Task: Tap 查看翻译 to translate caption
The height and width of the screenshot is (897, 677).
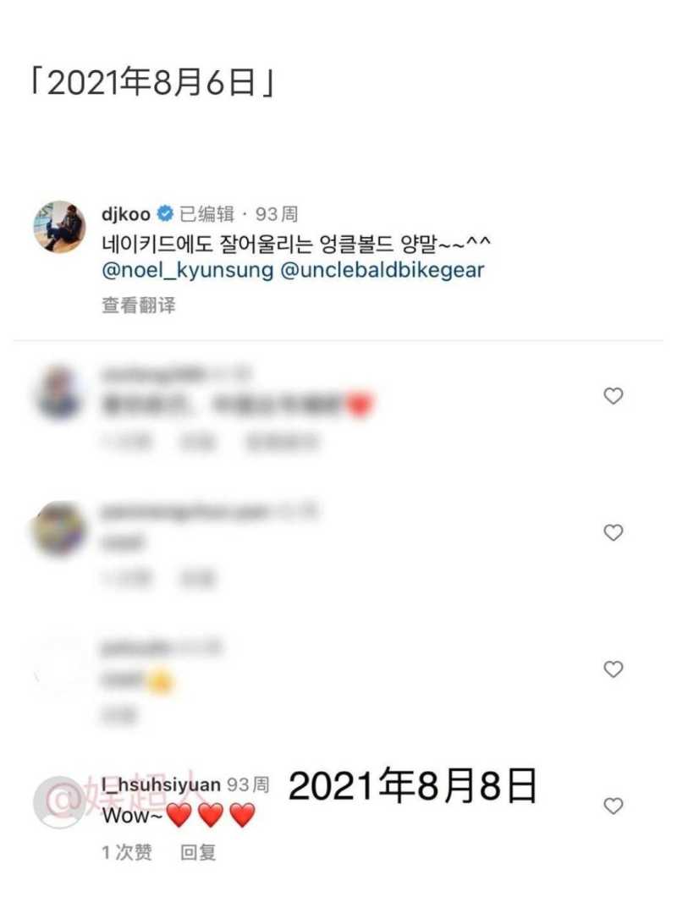Action: point(139,305)
